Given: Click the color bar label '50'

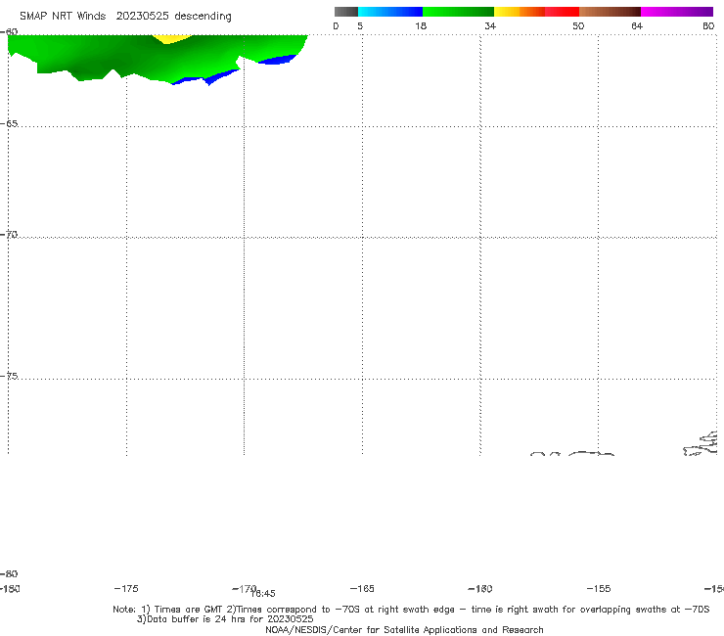Looking at the screenshot, I should (x=578, y=25).
